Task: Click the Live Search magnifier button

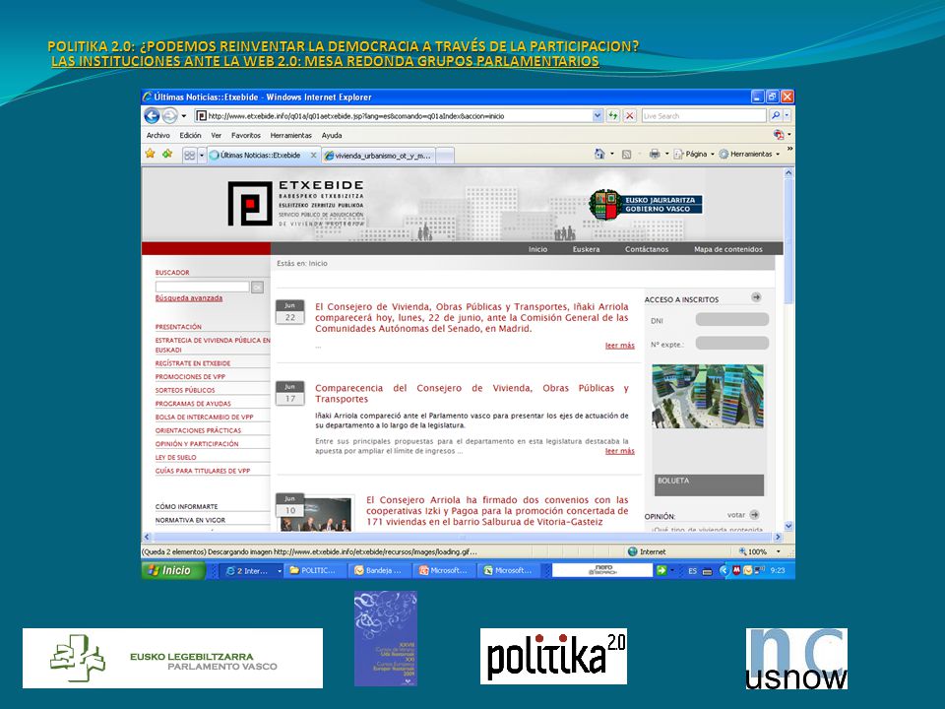Action: click(775, 116)
